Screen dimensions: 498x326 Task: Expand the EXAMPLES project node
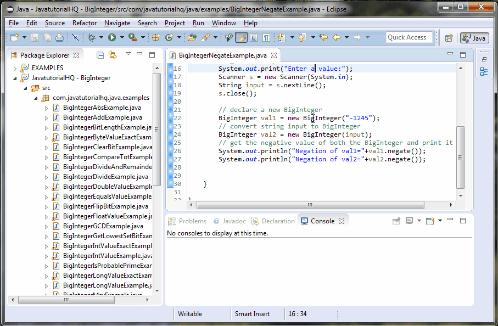pos(14,67)
